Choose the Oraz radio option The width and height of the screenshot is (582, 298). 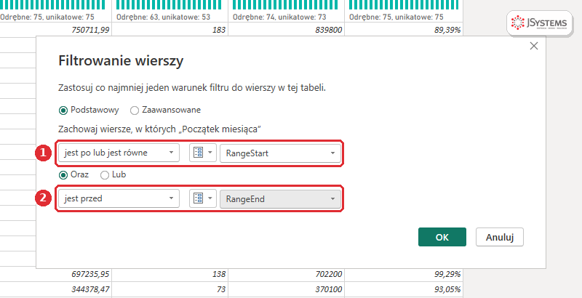point(63,174)
